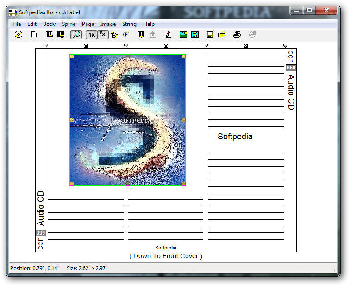Click the green landscape image icon
The height and width of the screenshot is (286, 350).
click(x=183, y=35)
